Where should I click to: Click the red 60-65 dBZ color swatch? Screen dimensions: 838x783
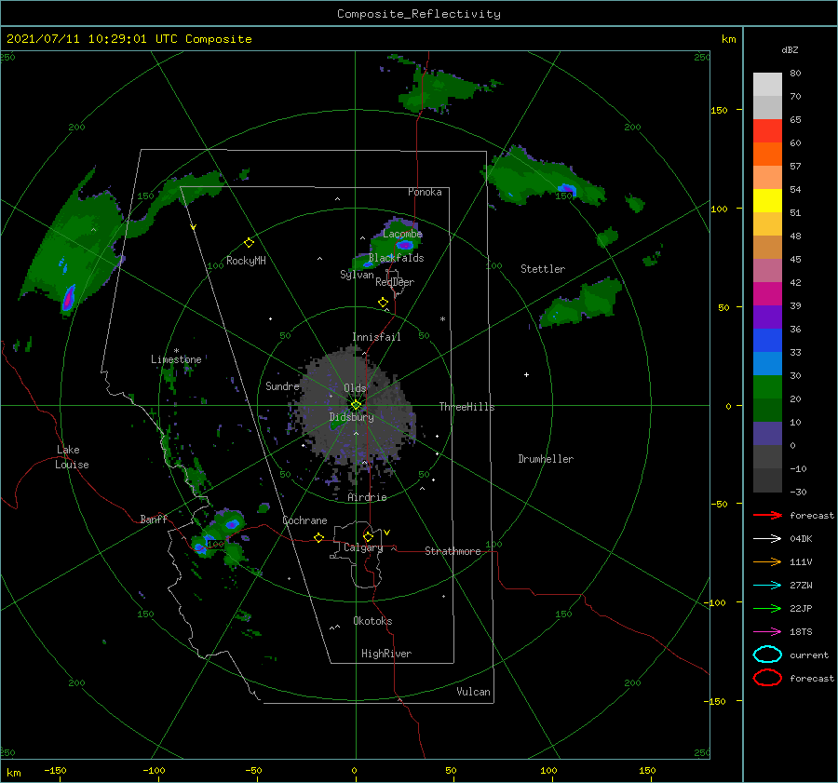click(767, 131)
